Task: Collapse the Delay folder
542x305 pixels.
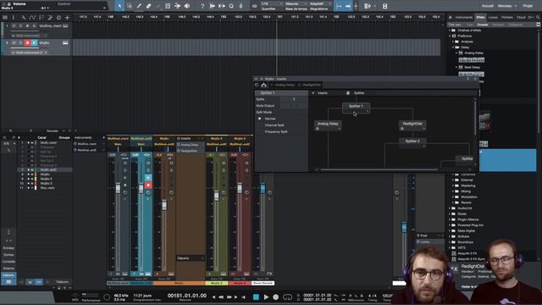Action: (453, 47)
